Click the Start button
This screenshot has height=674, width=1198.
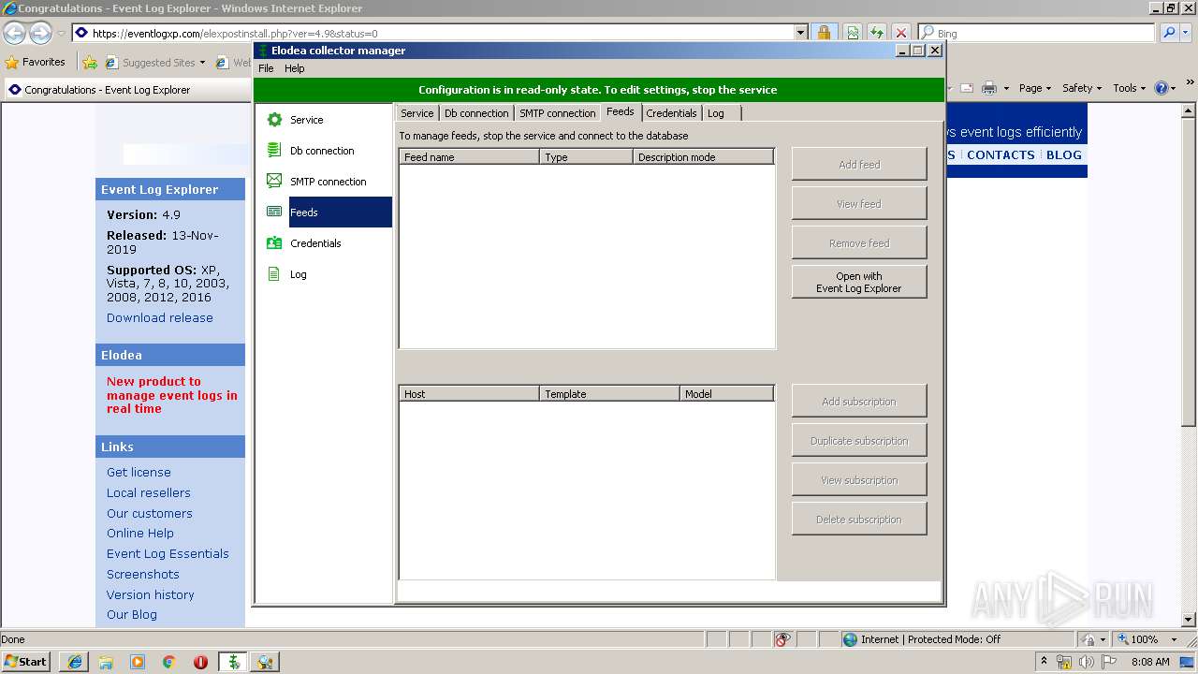coord(25,662)
